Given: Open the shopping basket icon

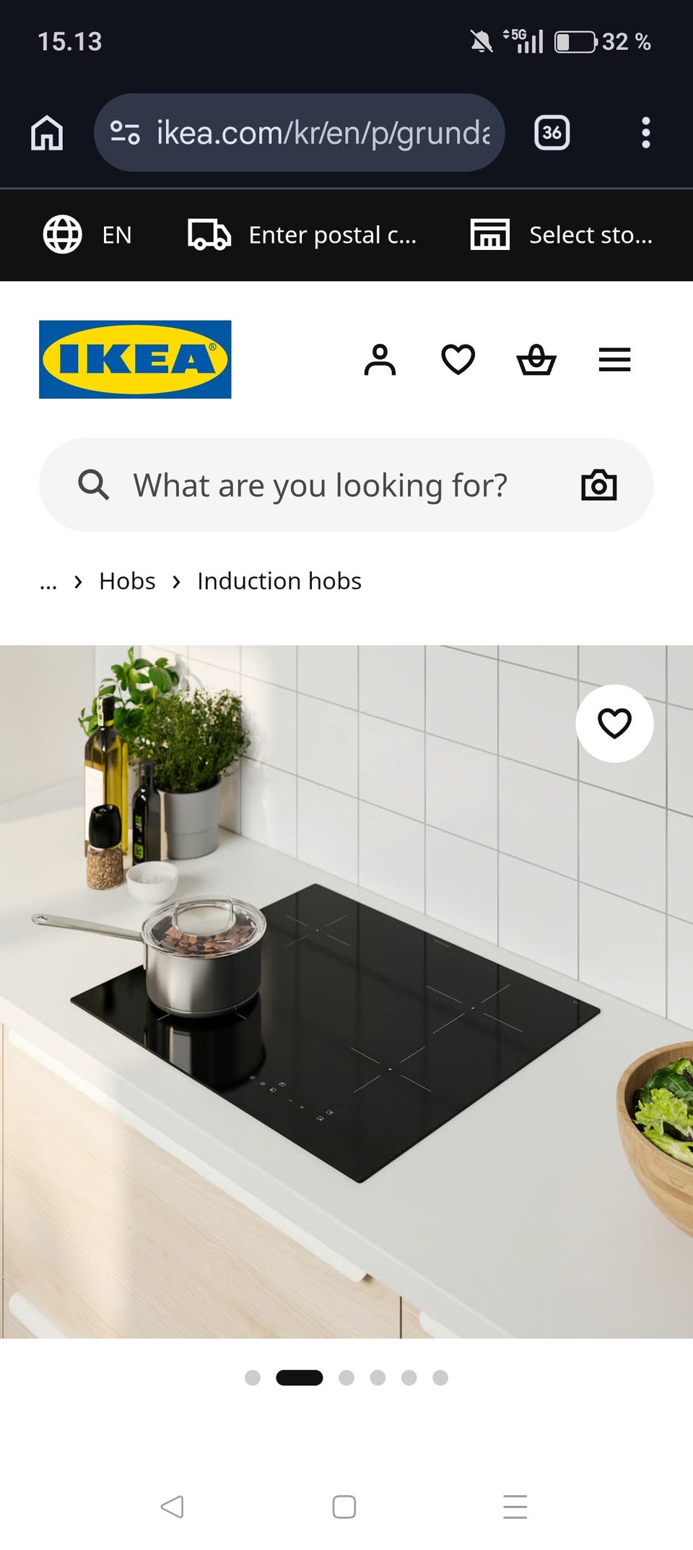Looking at the screenshot, I should (536, 360).
